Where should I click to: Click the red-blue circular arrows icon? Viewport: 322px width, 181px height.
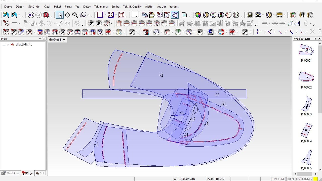coord(221,32)
